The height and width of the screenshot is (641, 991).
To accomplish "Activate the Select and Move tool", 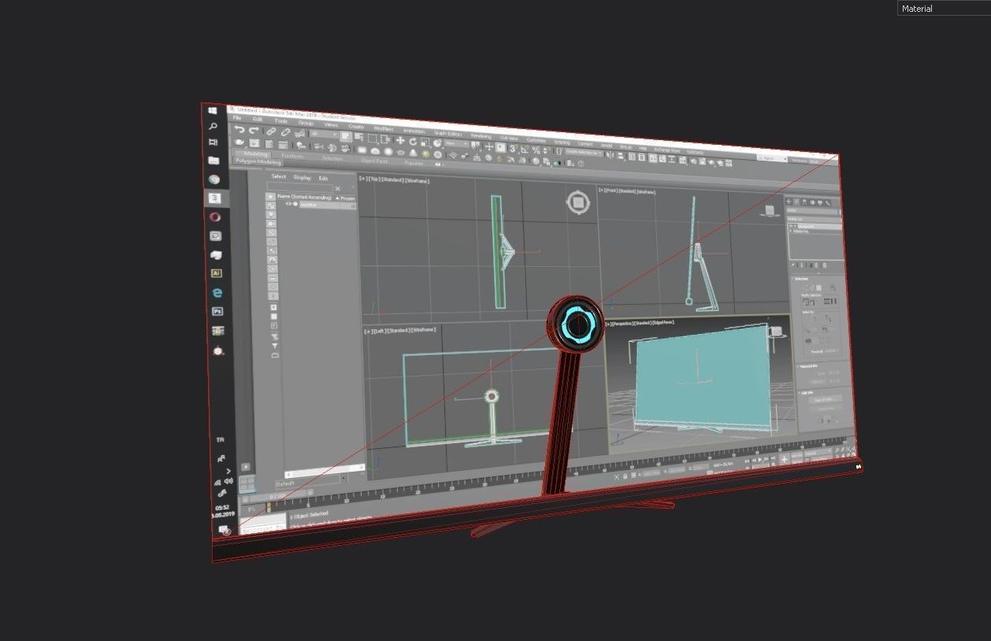I will (x=400, y=140).
